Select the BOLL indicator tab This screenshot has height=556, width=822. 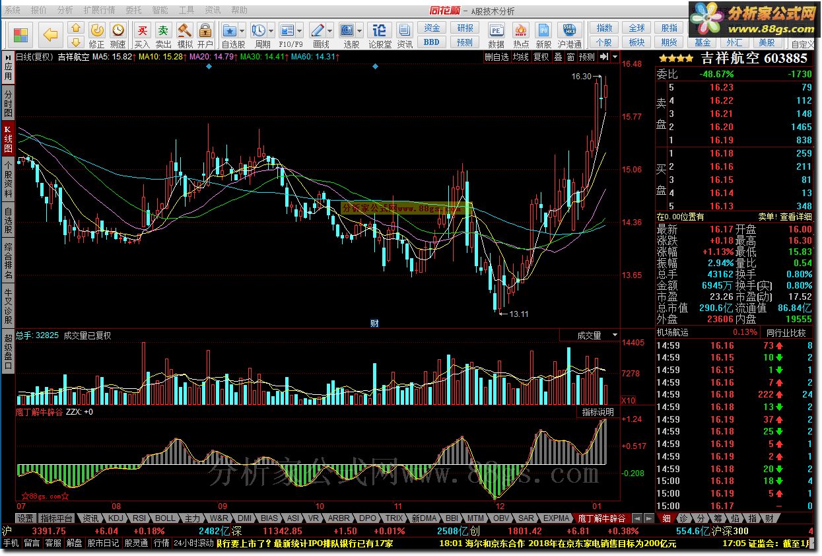pos(166,518)
